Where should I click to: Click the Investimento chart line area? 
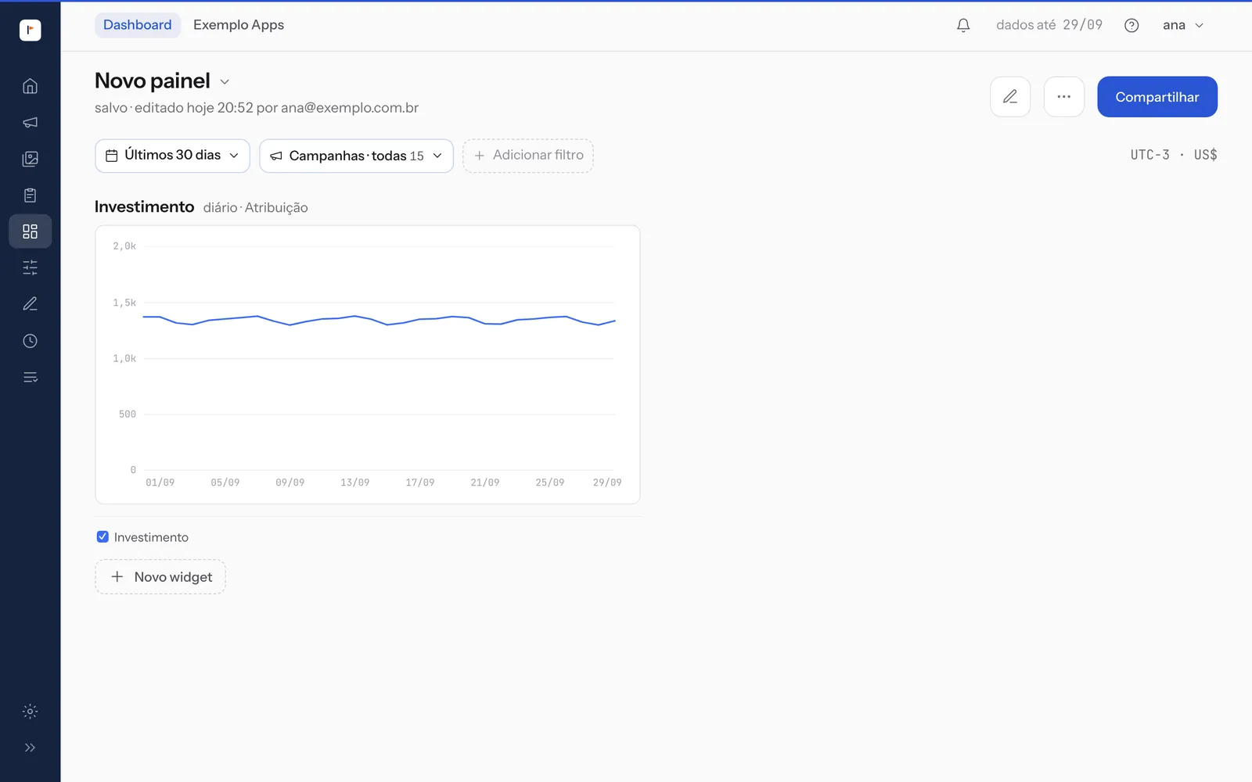tap(379, 321)
